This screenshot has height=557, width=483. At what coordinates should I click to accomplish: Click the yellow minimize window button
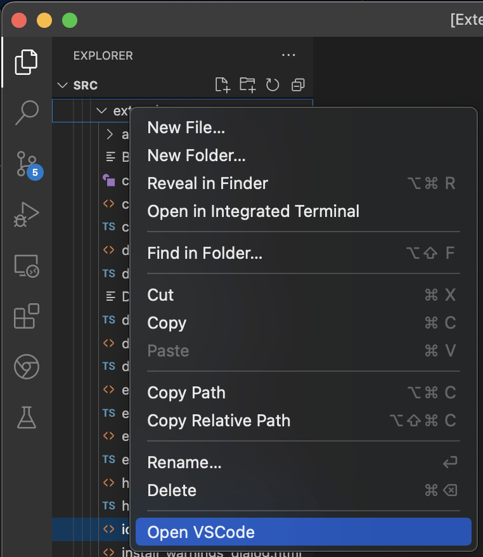pyautogui.click(x=44, y=20)
